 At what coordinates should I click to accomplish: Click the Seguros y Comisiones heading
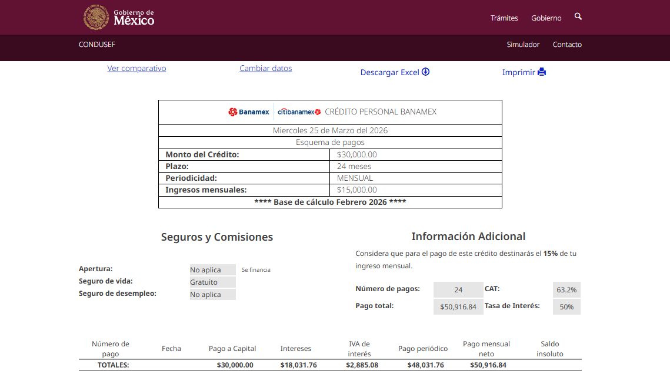[x=217, y=237]
